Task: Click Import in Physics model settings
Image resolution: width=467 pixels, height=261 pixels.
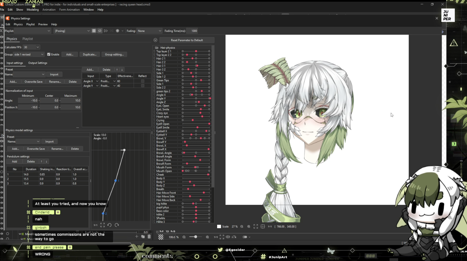Action: 49,141
